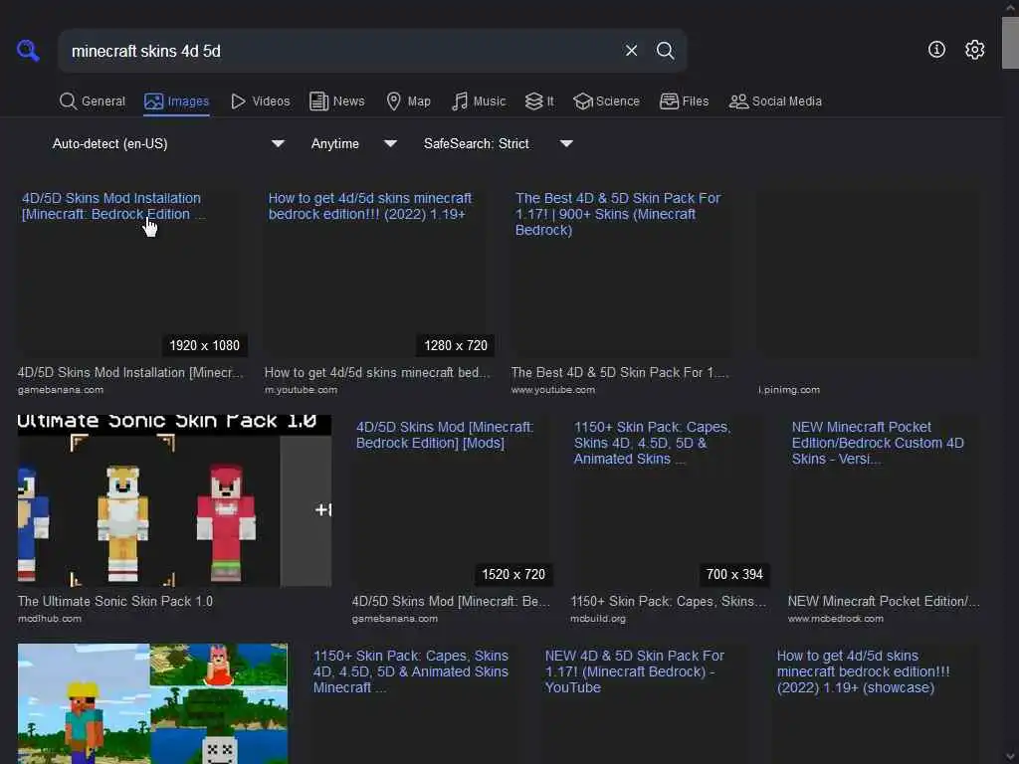1019x764 pixels.
Task: Open 4D/5D Skins Mod [Mods] result link
Action: [445, 435]
